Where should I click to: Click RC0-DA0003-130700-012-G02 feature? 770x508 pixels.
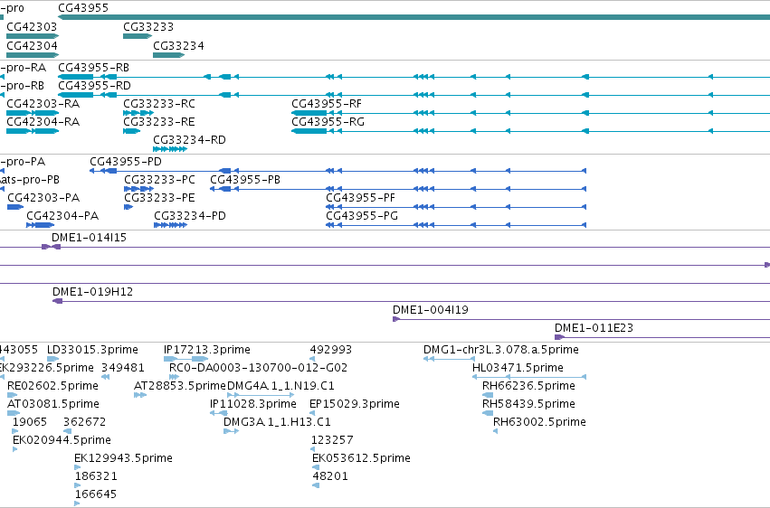(175, 378)
